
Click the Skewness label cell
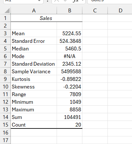coord(34,87)
